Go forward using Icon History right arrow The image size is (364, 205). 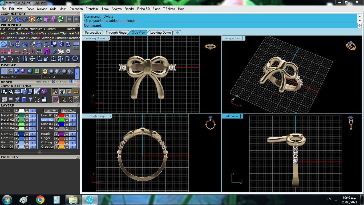[76, 19]
